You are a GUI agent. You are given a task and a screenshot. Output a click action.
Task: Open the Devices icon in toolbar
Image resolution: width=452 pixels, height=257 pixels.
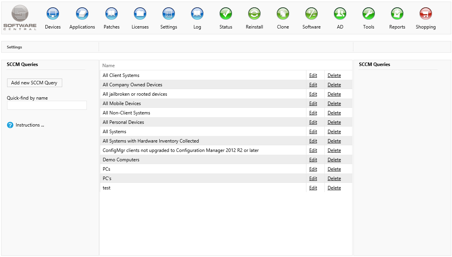53,14
